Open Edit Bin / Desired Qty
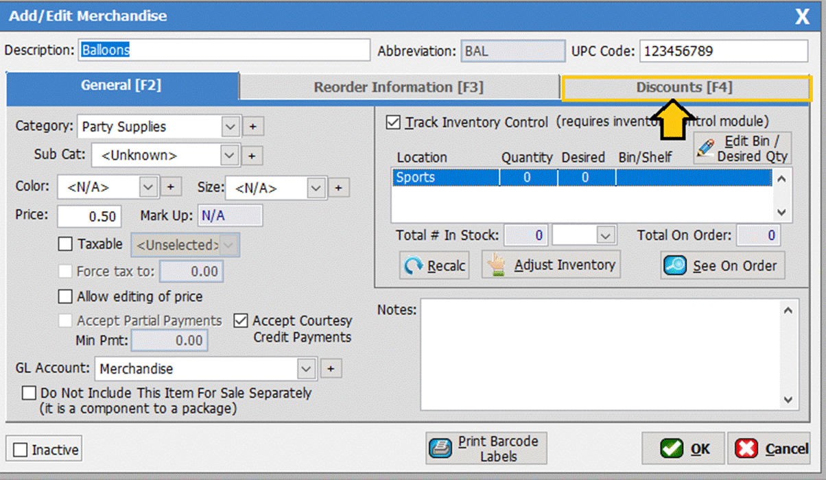 pyautogui.click(x=742, y=148)
